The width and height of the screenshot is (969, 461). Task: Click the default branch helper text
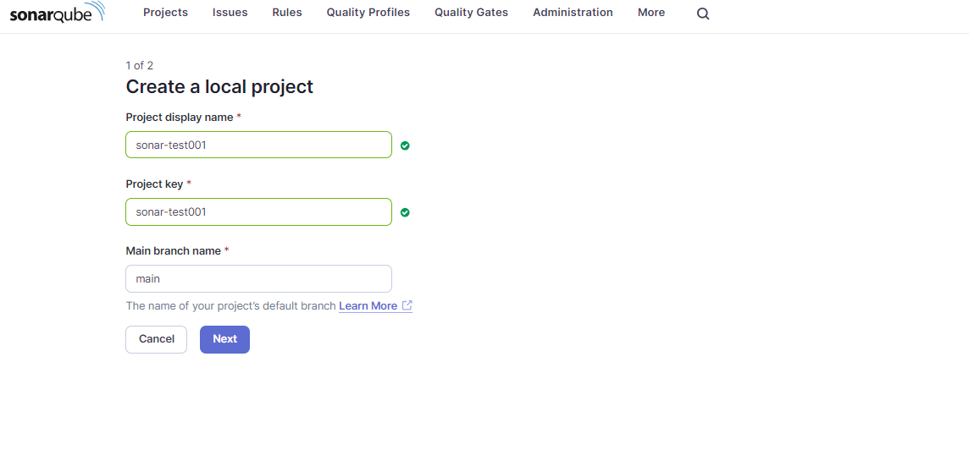click(x=231, y=306)
